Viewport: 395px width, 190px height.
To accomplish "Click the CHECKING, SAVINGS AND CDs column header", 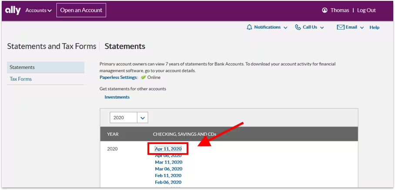I will click(x=184, y=134).
